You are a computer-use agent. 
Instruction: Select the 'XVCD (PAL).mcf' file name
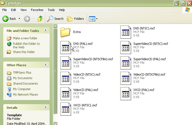point(144,90)
